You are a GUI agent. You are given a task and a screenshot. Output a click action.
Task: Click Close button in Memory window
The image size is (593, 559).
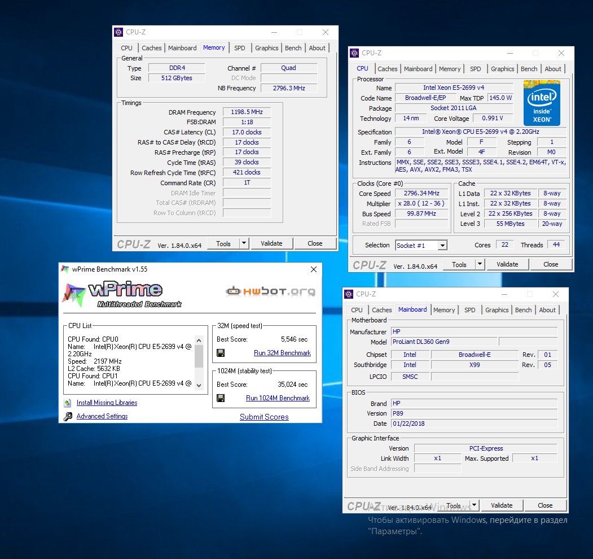(315, 243)
